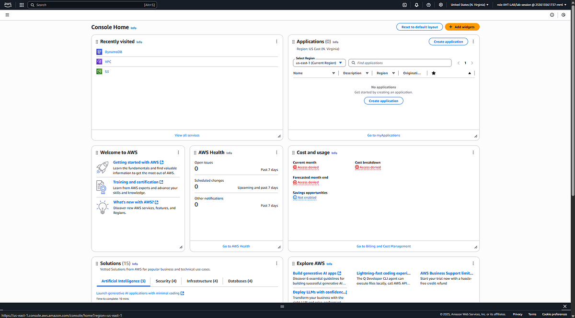This screenshot has height=318, width=575.
Task: Click Access denied under Current month
Action: tap(306, 167)
